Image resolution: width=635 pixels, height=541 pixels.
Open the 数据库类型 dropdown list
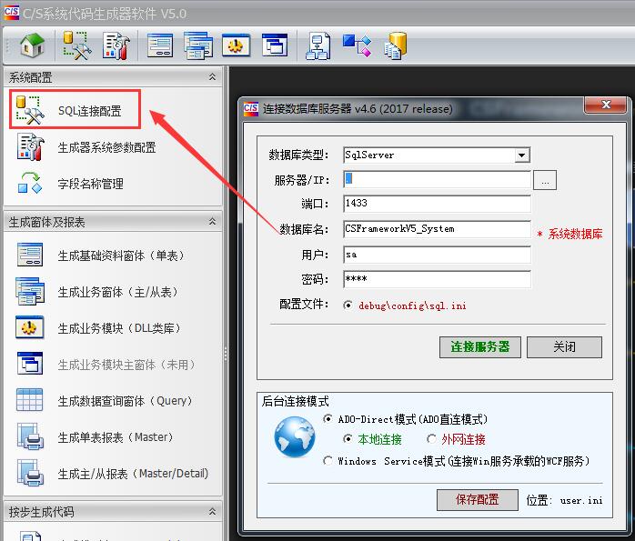(x=521, y=155)
